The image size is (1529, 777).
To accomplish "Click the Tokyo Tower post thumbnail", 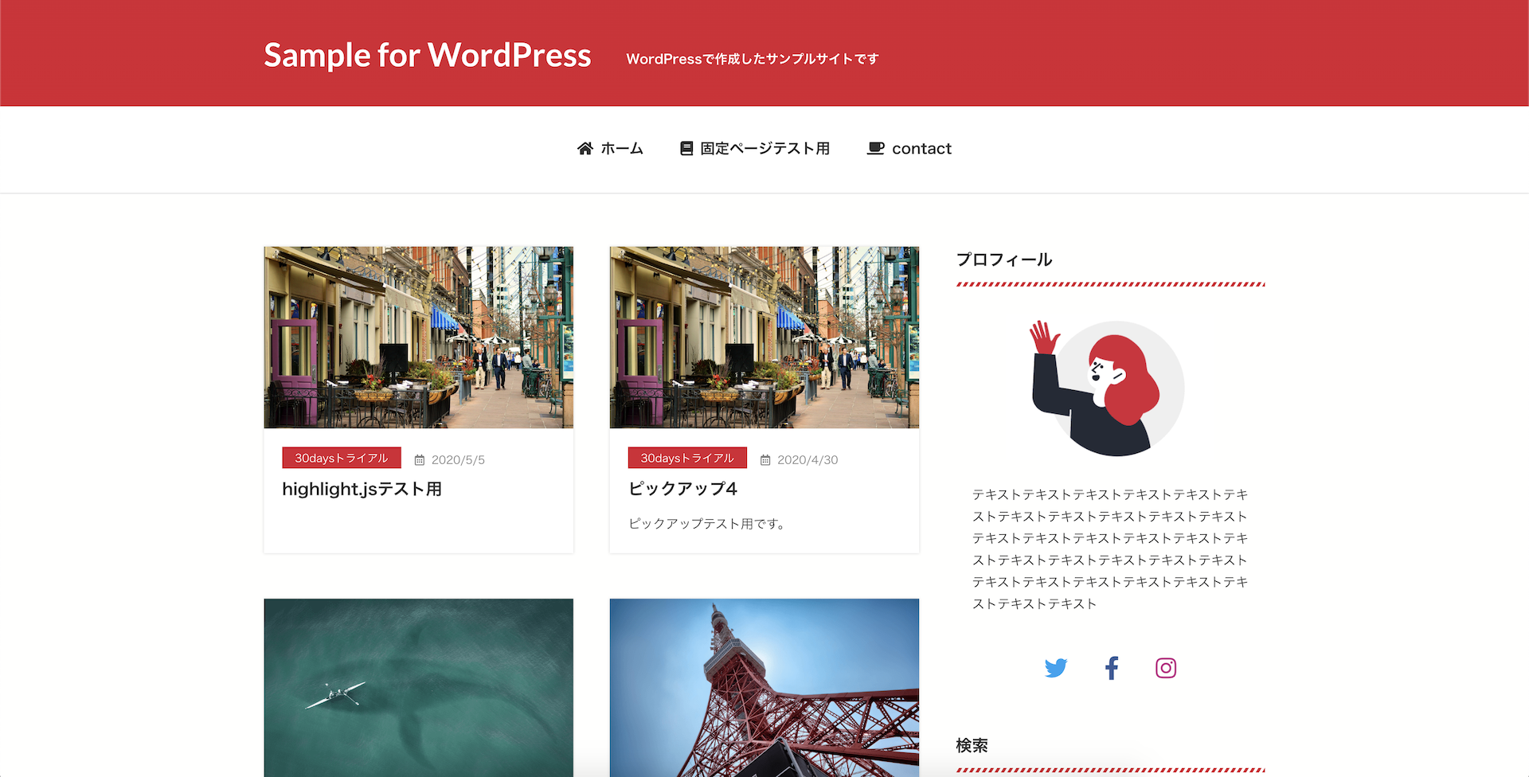I will pos(764,687).
